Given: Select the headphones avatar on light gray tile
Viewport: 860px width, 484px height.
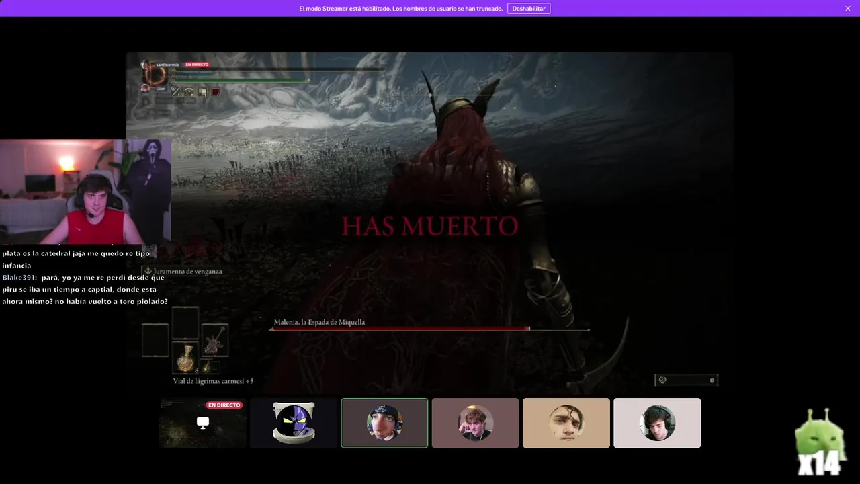Looking at the screenshot, I should click(x=657, y=423).
